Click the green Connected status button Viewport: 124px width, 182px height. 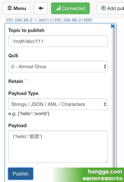70,8
